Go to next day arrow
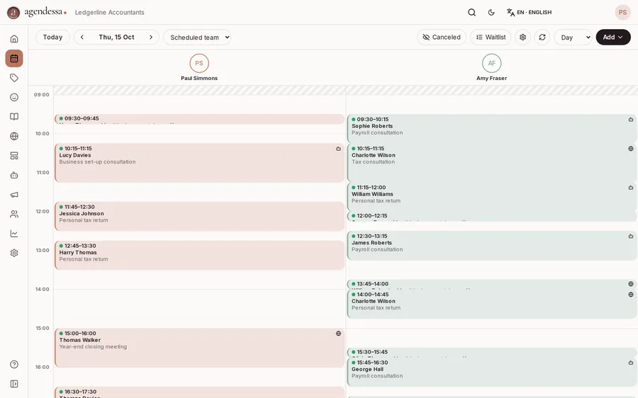 coord(151,37)
